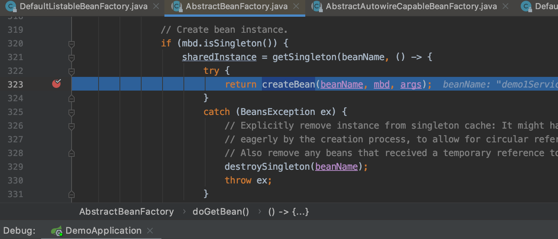
Task: Switch to the AbstractAutowireCapableBeanFactory.java tab
Action: 411,6
